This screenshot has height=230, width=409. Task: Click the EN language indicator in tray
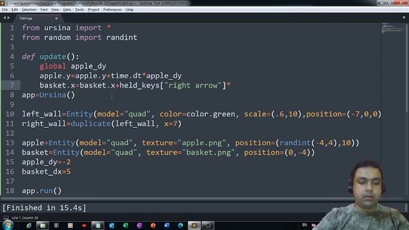coord(304,225)
